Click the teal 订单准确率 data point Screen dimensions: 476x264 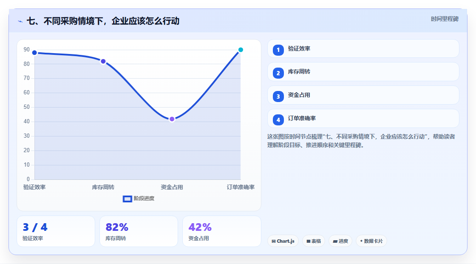click(x=241, y=50)
